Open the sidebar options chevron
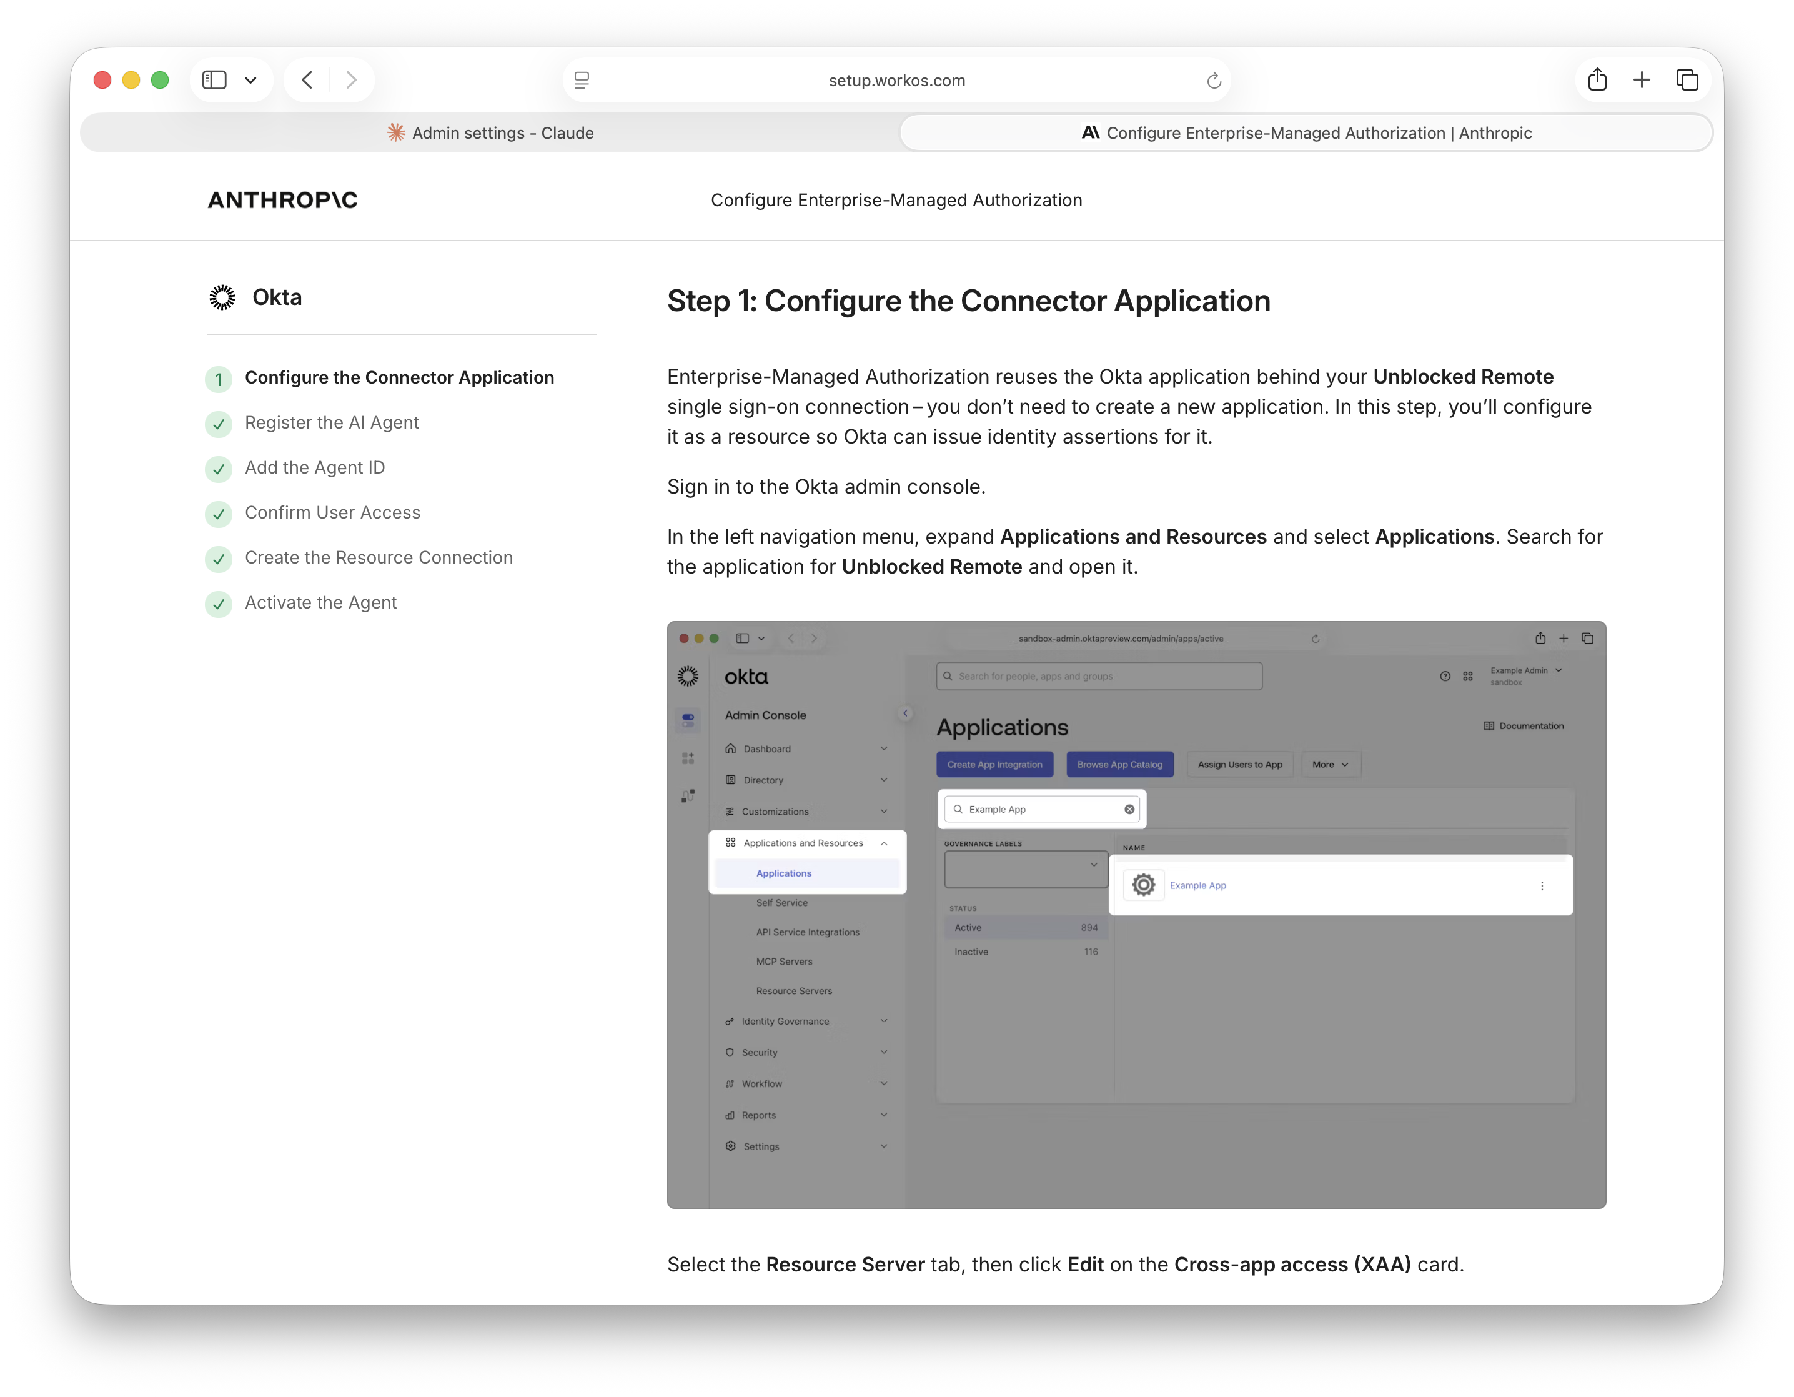The width and height of the screenshot is (1794, 1397). coord(250,81)
